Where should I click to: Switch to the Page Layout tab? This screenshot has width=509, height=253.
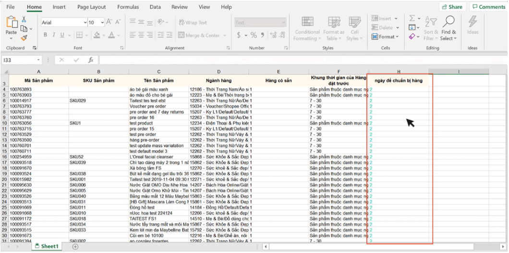[x=91, y=7]
